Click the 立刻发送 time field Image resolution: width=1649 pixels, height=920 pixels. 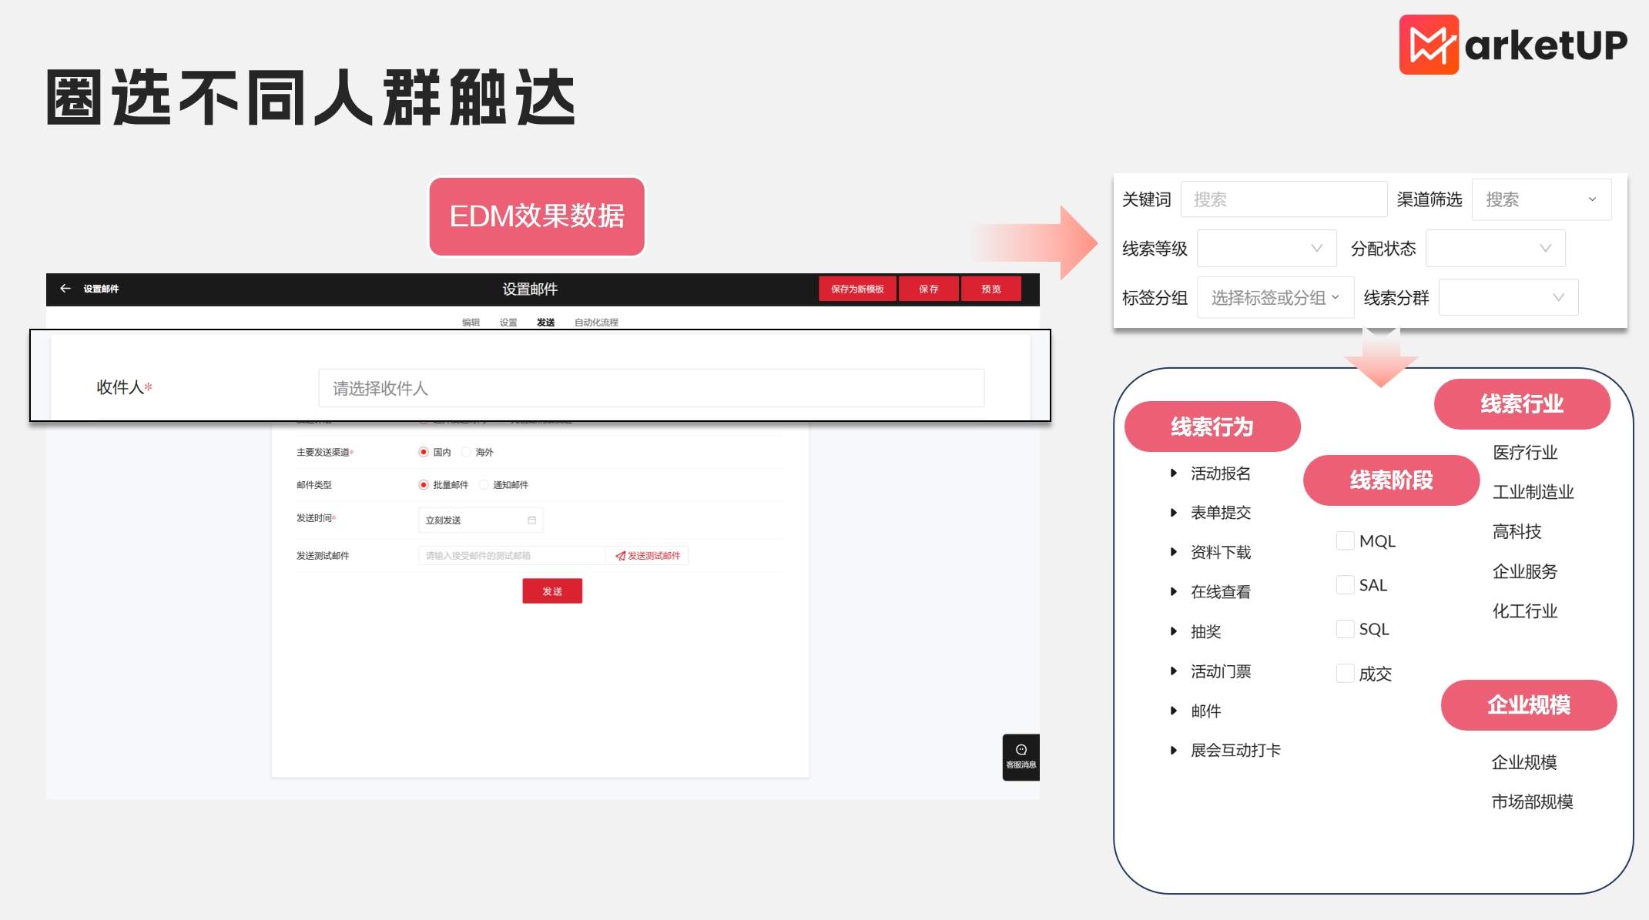(481, 520)
